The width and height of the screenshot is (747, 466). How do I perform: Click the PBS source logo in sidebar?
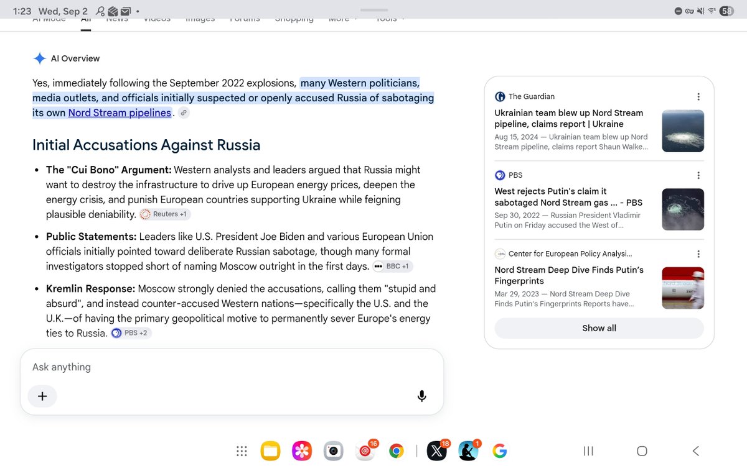(x=500, y=175)
